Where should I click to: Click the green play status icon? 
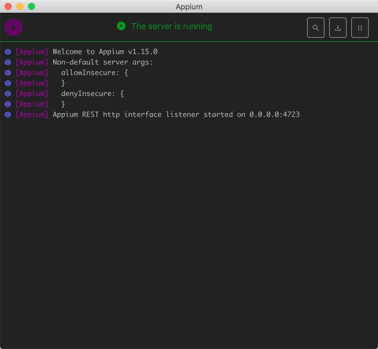point(121,26)
